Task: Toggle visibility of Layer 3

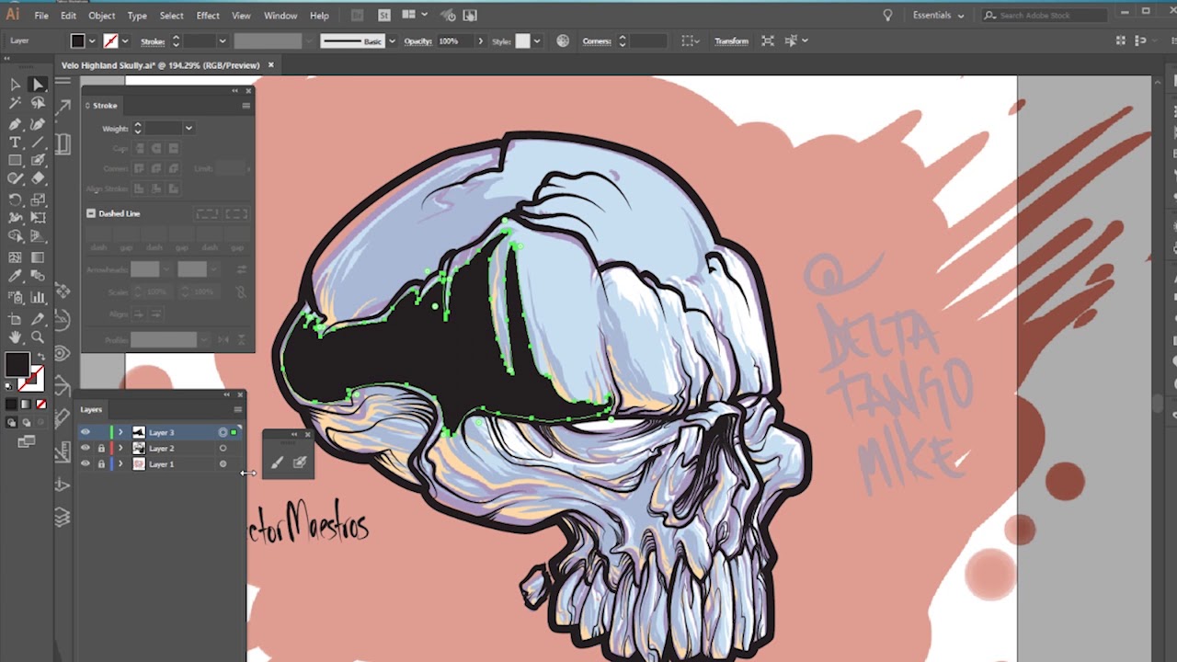Action: pos(86,432)
